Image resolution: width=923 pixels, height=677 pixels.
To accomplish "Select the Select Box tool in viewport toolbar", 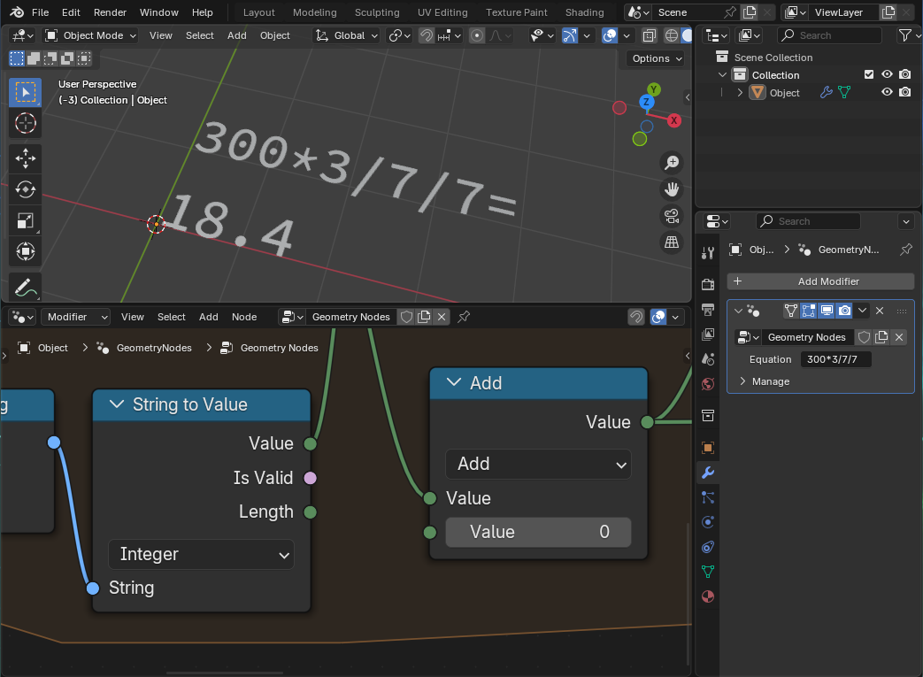I will tap(26, 92).
